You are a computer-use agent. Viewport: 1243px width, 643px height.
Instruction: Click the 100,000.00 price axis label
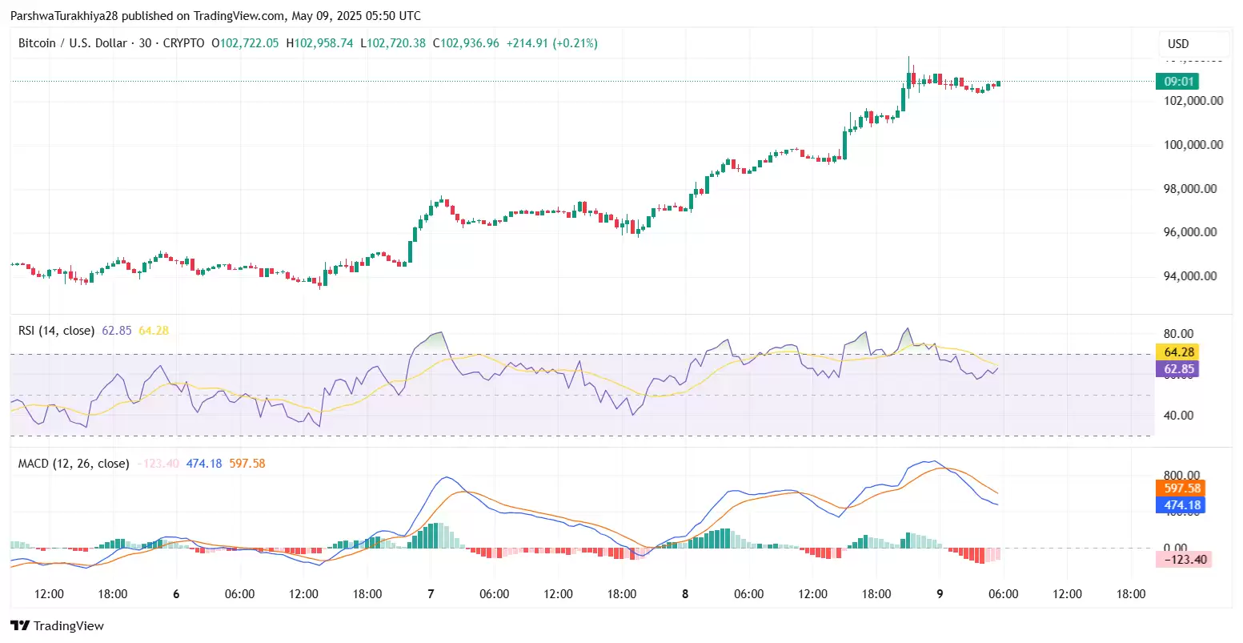[1193, 145]
